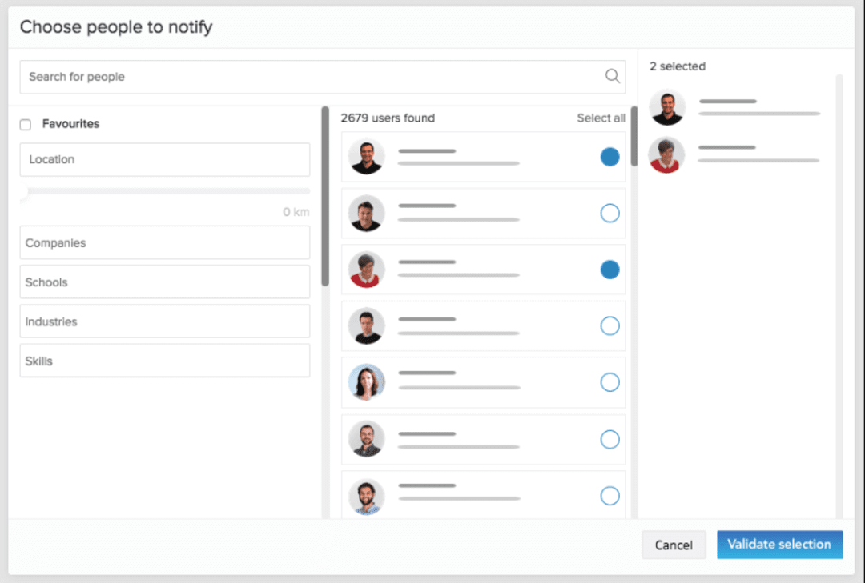Deselect the first user's blue selection circle

(610, 157)
